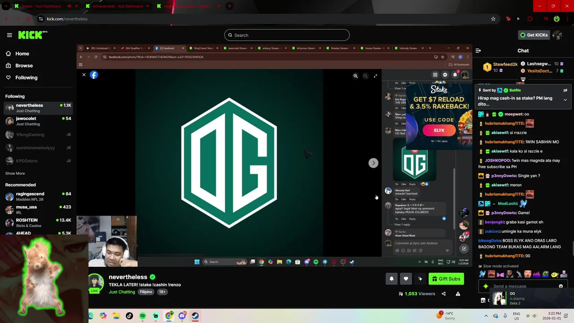The image size is (574, 323).
Task: Show hidden system tray icons
Action: (486, 316)
